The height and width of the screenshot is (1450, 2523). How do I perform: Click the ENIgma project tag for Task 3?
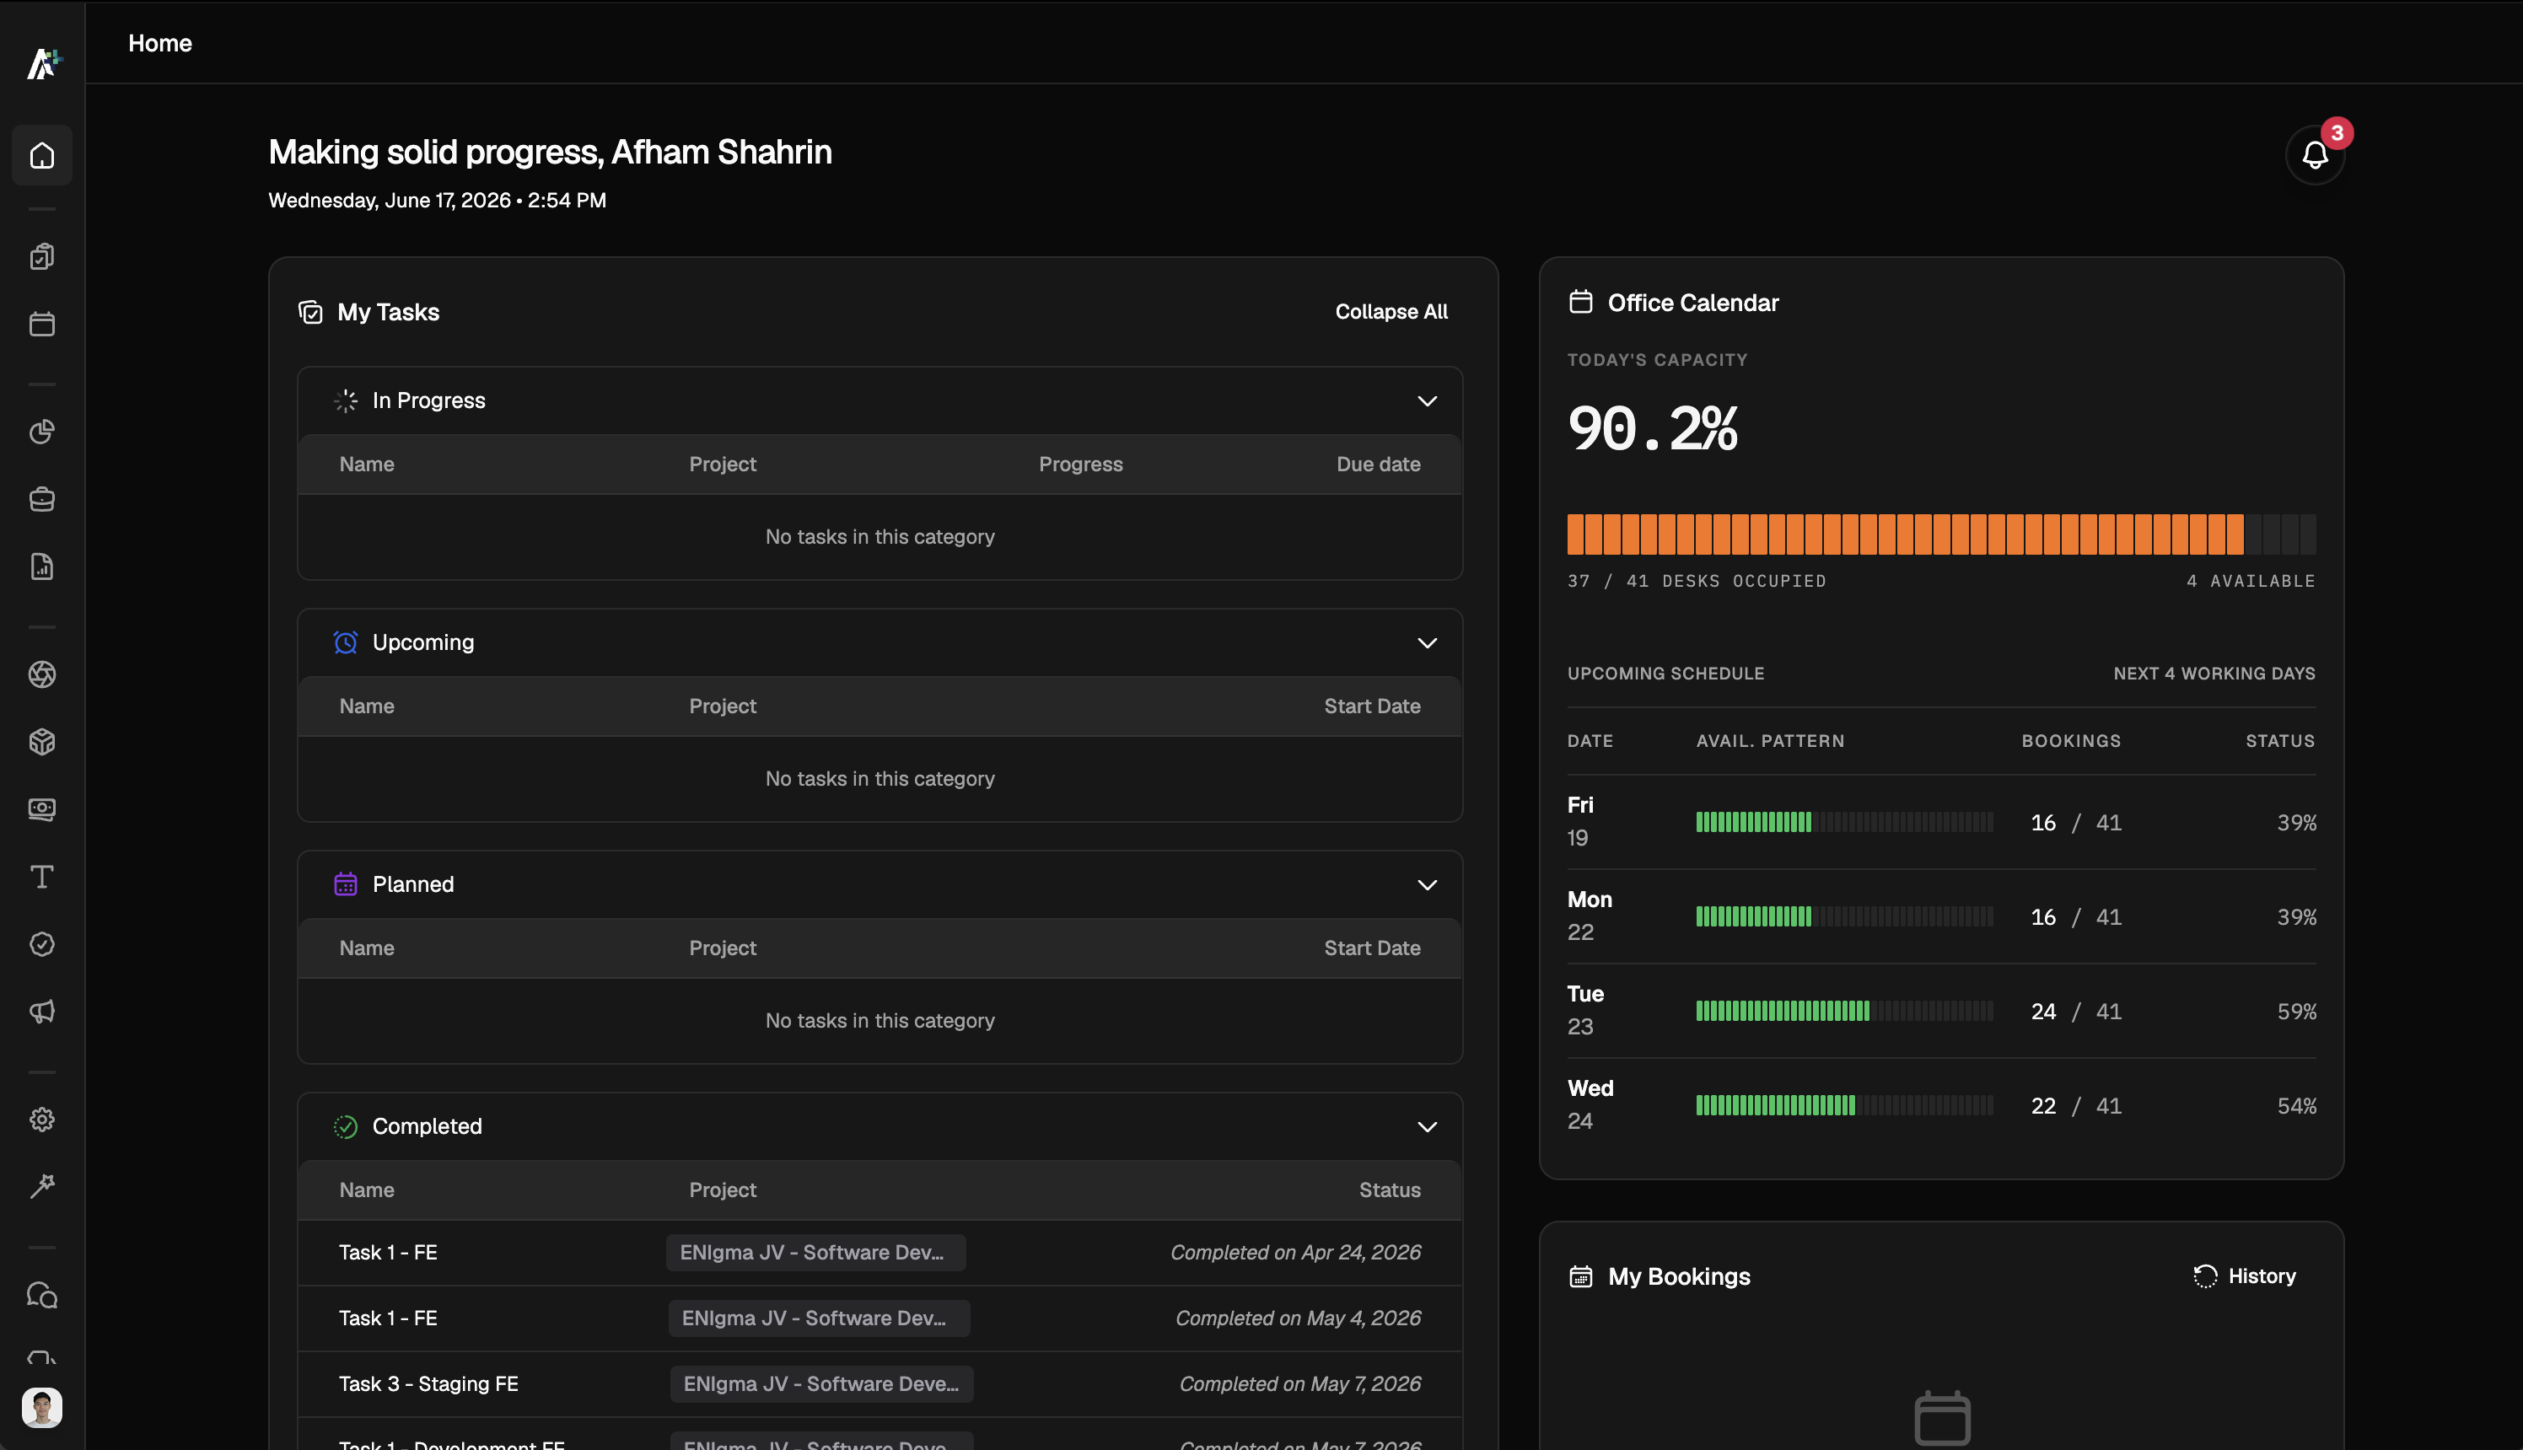820,1384
